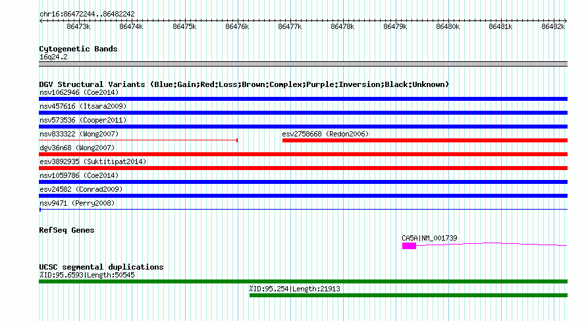Open the esv3892935 (Suktitipat2014) loss bar

point(303,168)
